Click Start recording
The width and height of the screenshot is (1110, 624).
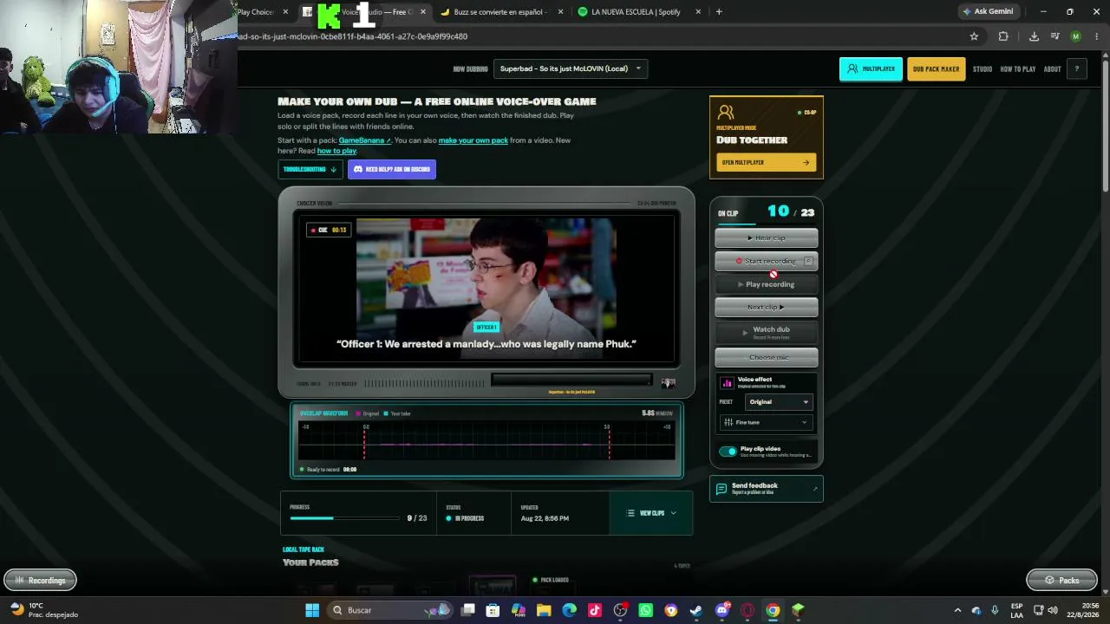(x=767, y=261)
